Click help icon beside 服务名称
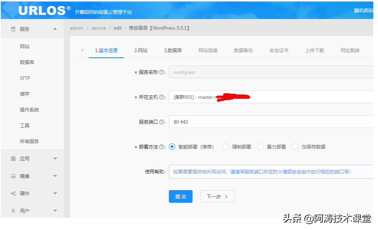This screenshot has height=230, width=378. click(x=162, y=72)
